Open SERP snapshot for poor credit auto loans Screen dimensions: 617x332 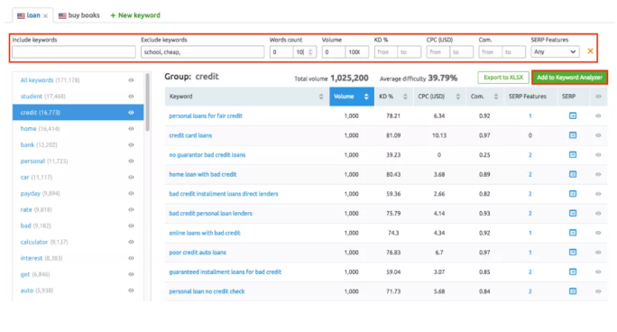tap(573, 252)
